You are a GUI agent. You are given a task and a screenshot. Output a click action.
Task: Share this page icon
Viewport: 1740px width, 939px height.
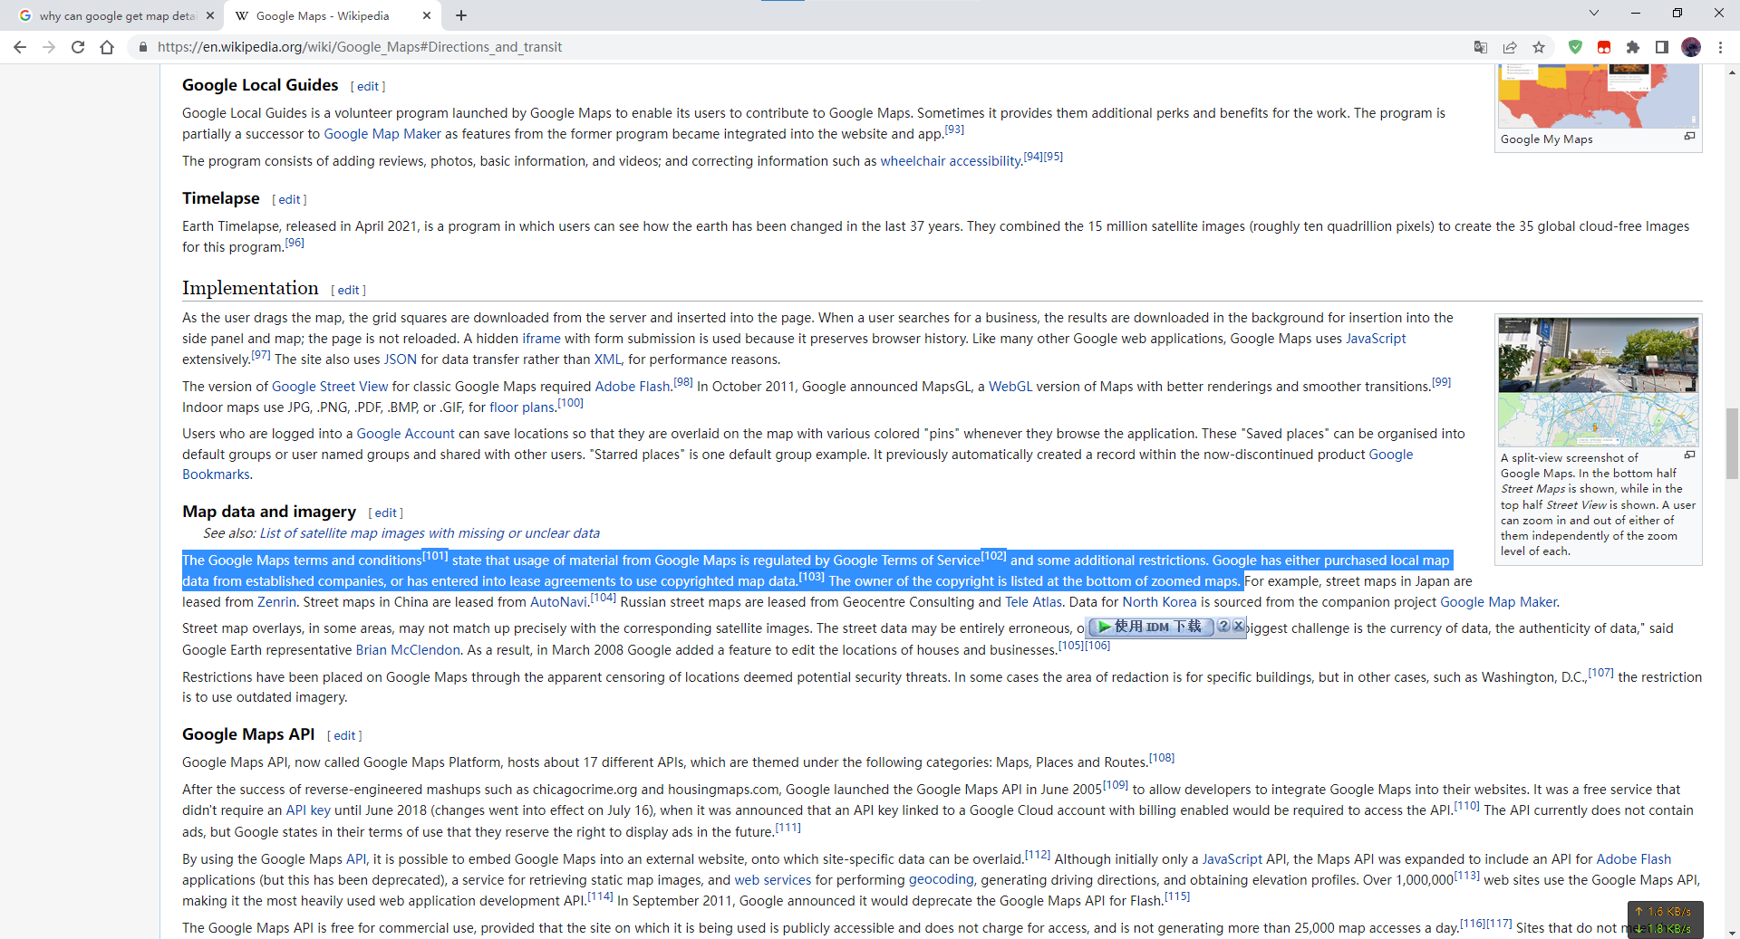pyautogui.click(x=1510, y=47)
